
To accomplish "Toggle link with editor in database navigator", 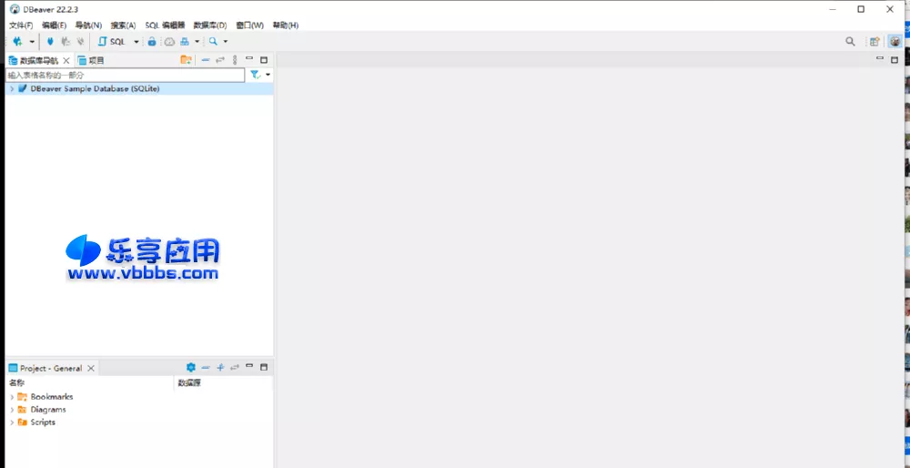I will coord(219,60).
